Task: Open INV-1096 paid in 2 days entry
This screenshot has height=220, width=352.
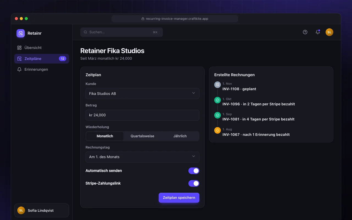Action: [258, 104]
